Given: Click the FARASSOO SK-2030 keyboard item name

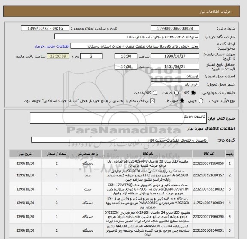Looking at the screenshot, I should click(148, 175).
